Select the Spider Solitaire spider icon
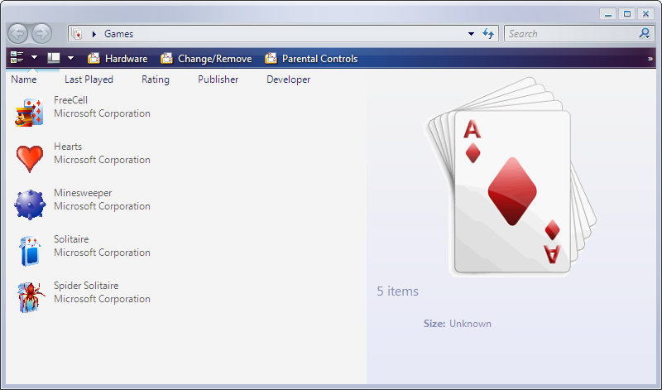The image size is (662, 390). pyautogui.click(x=31, y=297)
